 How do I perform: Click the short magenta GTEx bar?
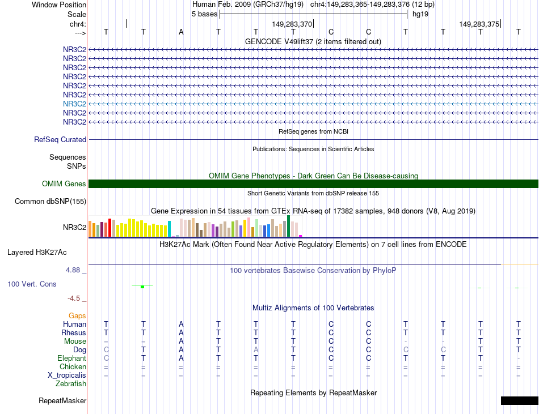click(301, 236)
